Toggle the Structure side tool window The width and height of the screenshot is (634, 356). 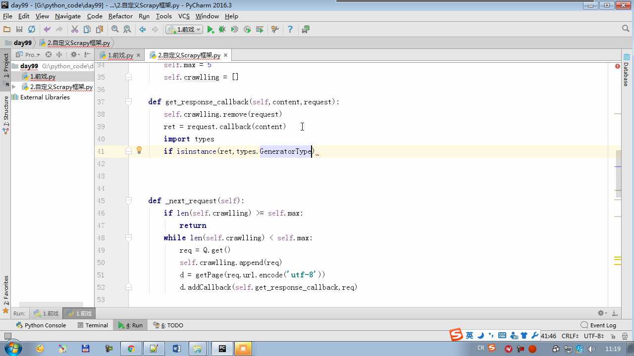[6, 115]
